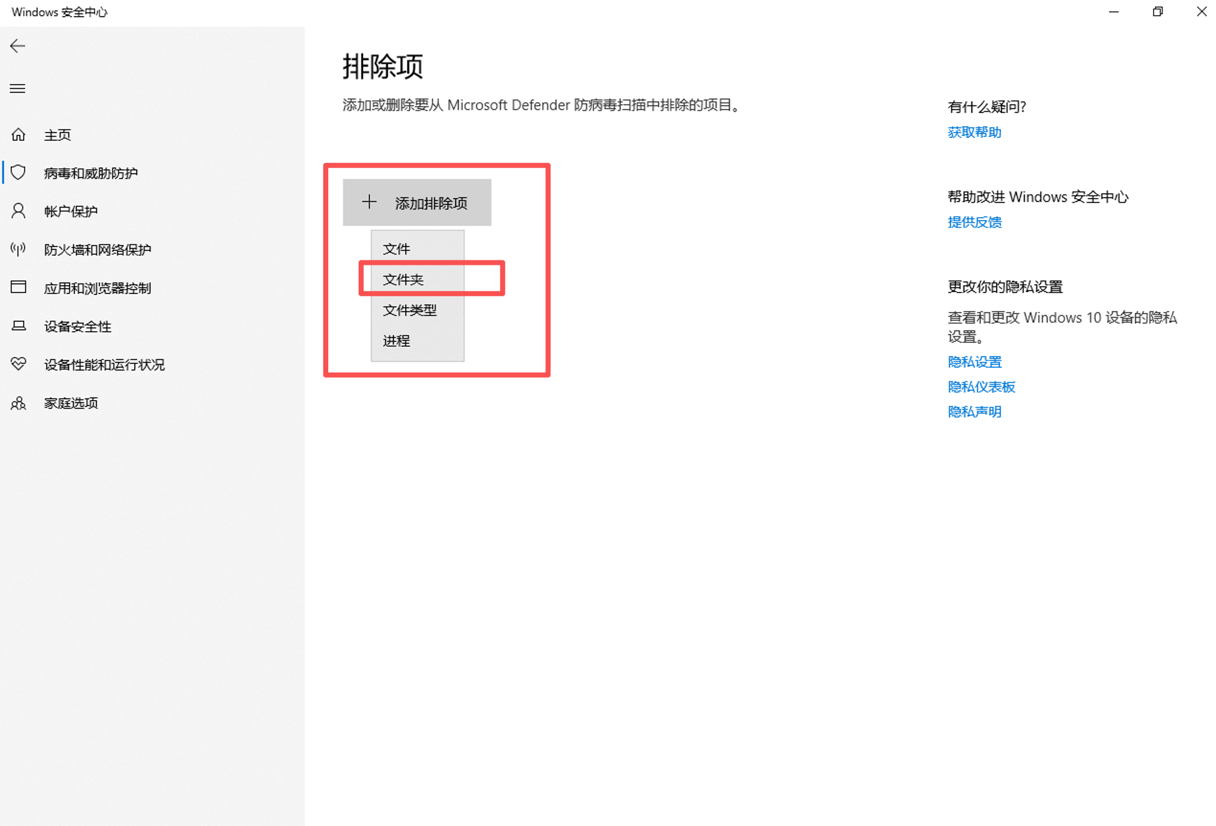Open the 获取帮助 link
The image size is (1216, 826).
pyautogui.click(x=975, y=132)
